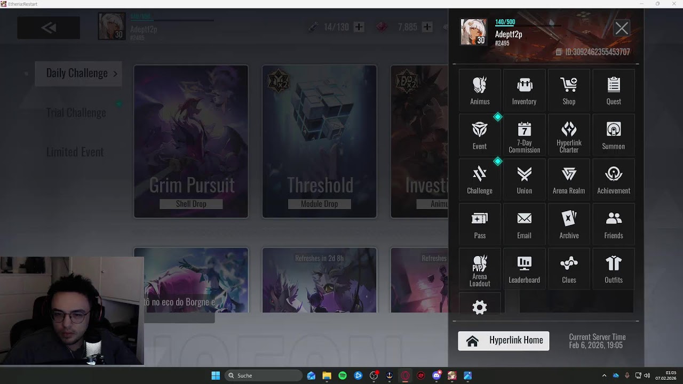Open the Event menu
This screenshot has height=384, width=683.
click(x=480, y=135)
